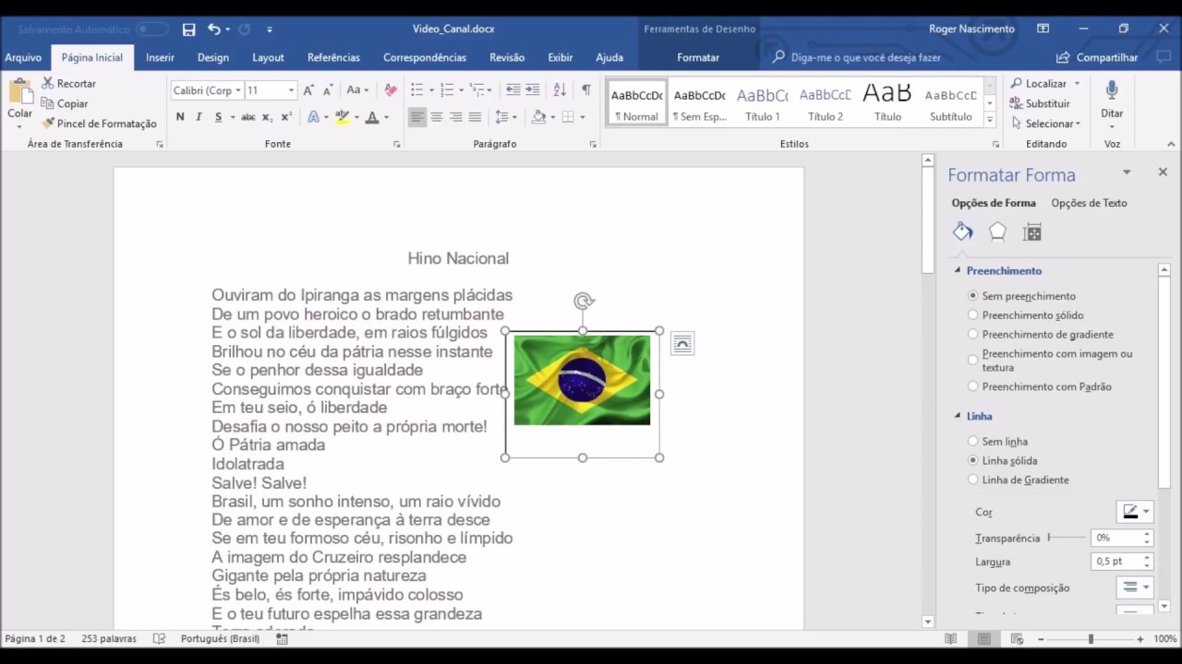Click rotation handle above the flag image
The height and width of the screenshot is (664, 1182).
(x=583, y=301)
